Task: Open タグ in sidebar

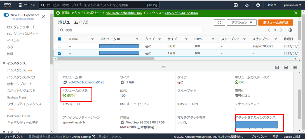Action: (x=10, y=47)
